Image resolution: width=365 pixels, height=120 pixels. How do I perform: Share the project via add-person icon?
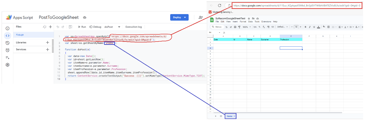point(201,17)
